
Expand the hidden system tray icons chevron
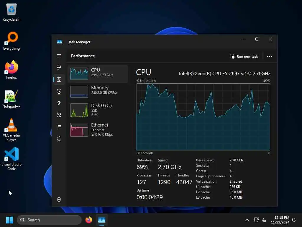pos(247,220)
